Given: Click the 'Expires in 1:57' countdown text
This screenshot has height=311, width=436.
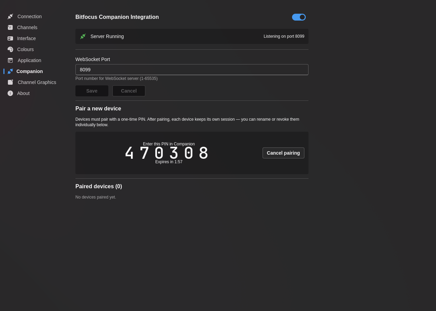Looking at the screenshot, I should coord(169,162).
